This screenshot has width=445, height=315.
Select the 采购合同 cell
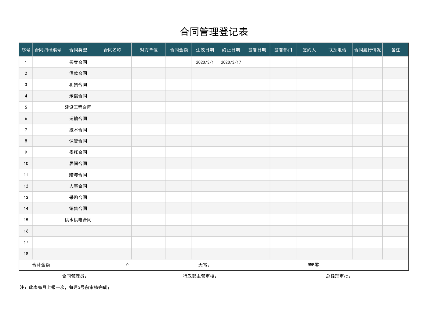[78, 197]
